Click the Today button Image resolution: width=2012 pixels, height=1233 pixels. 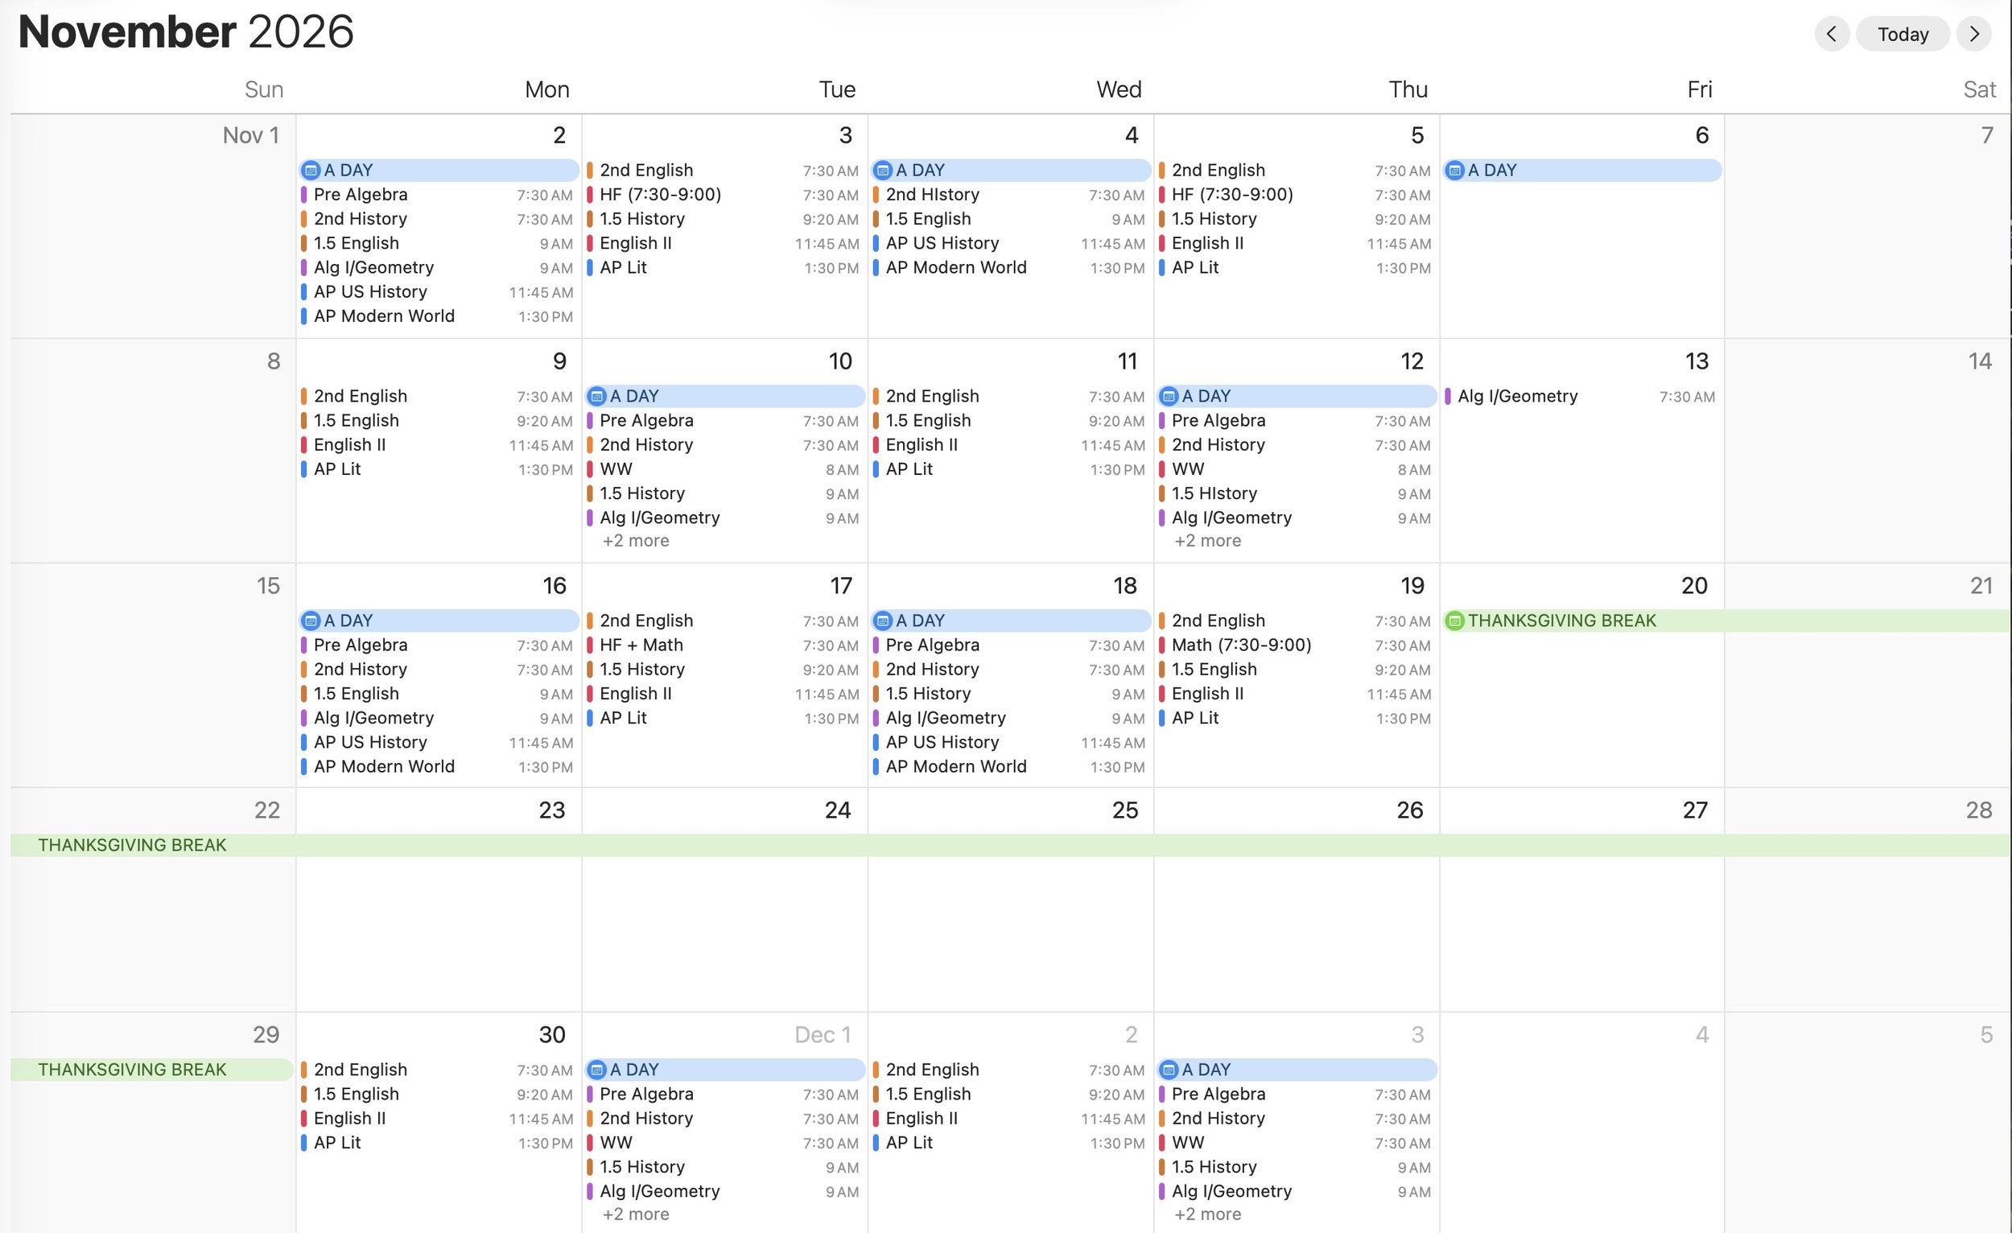pos(1903,34)
